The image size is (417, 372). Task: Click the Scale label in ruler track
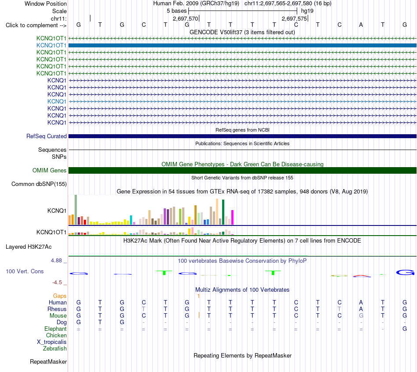pos(59,11)
